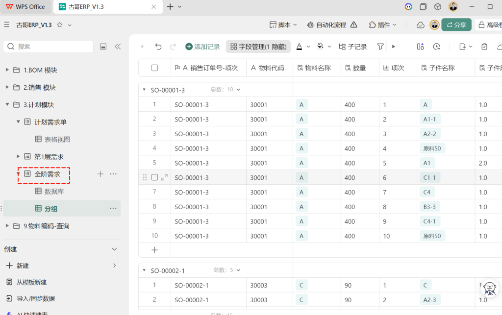Open the hamburger menu icon

7,24
